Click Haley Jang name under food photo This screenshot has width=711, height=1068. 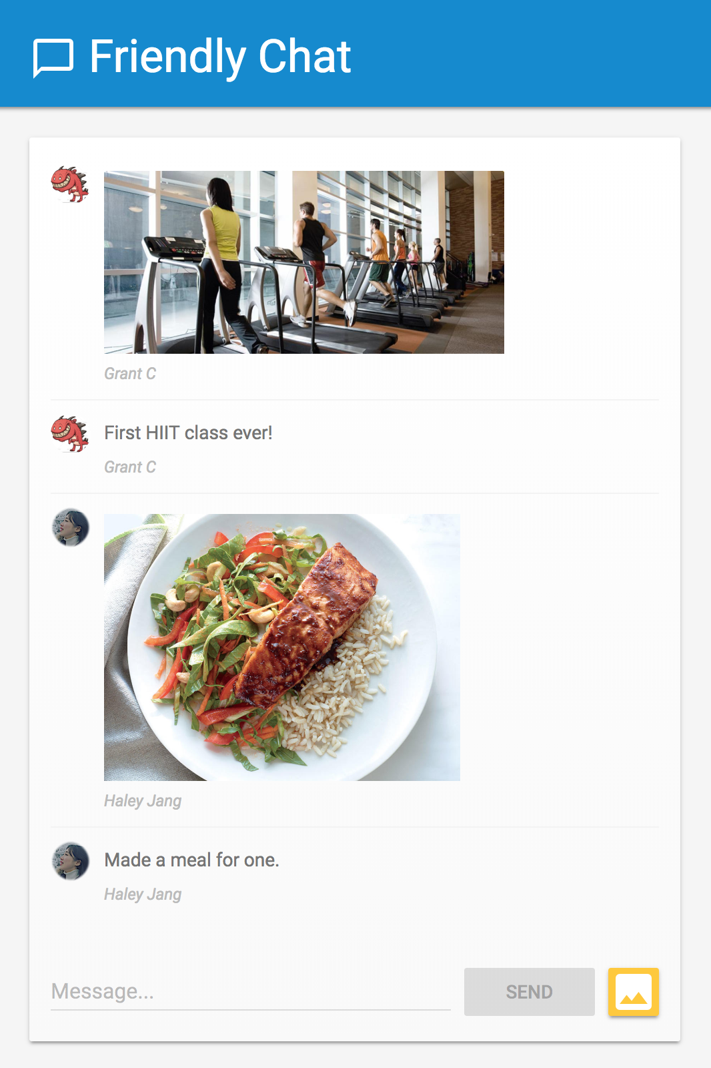pos(143,801)
